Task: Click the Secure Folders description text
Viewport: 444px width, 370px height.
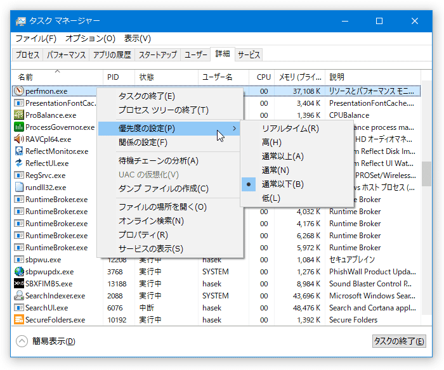Action: (x=353, y=320)
